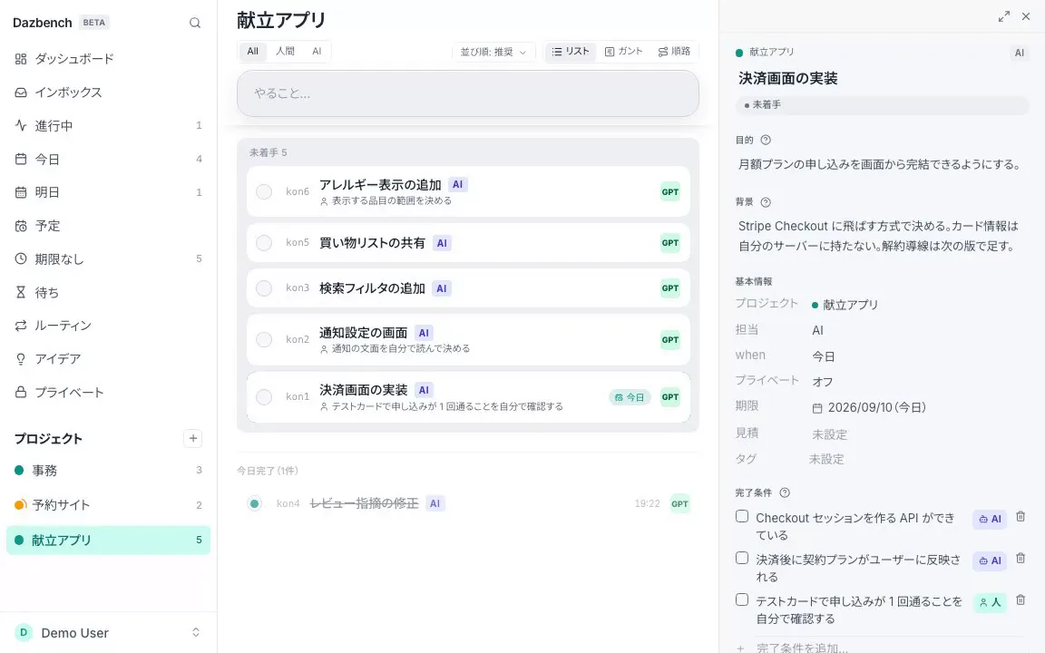Select the 人間 filter tab
The image size is (1045, 653).
(x=285, y=52)
